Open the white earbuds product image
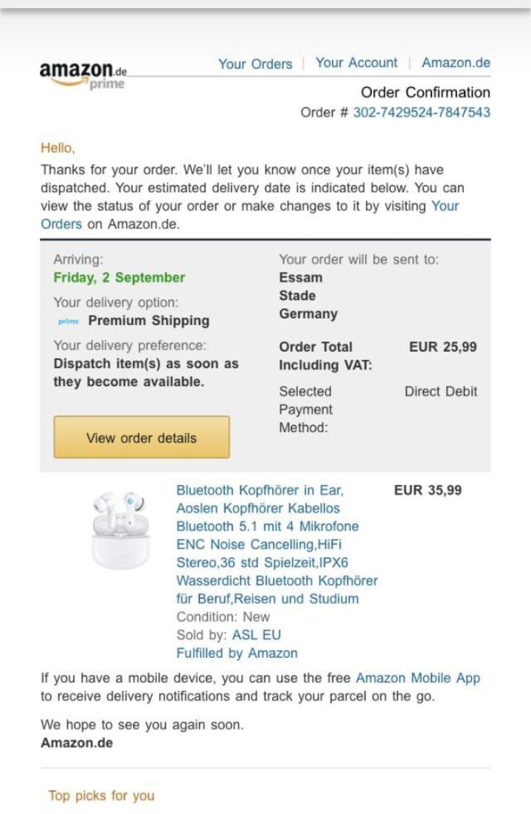 click(x=118, y=529)
